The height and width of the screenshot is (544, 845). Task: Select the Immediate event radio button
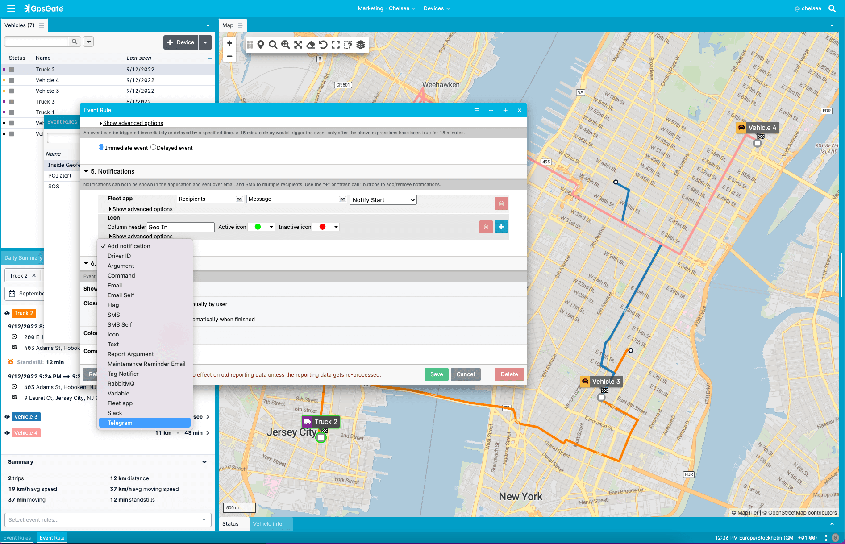tap(101, 148)
